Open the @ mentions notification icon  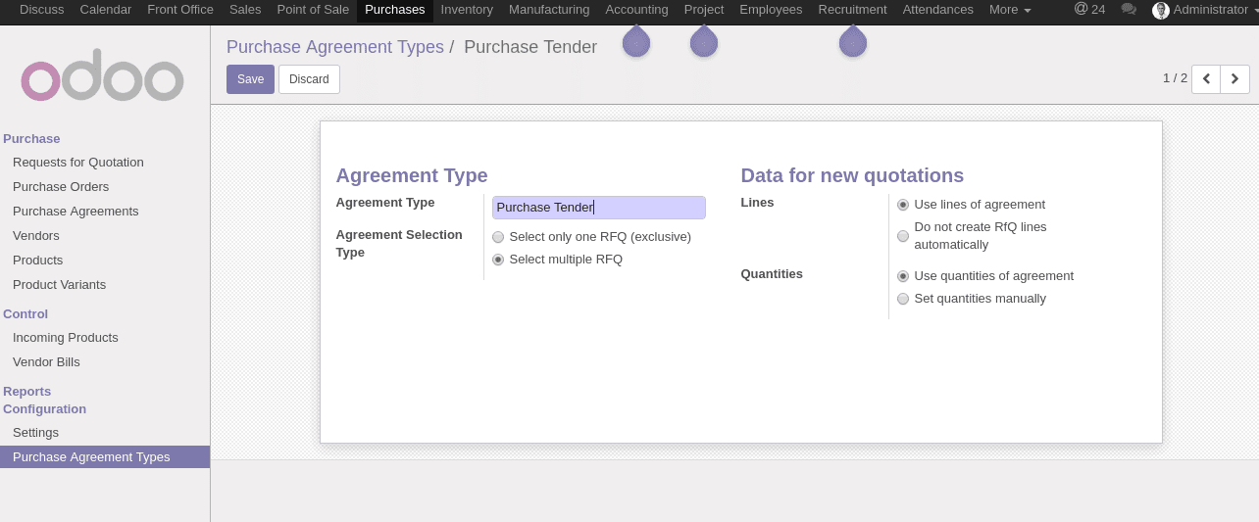[x=1082, y=9]
